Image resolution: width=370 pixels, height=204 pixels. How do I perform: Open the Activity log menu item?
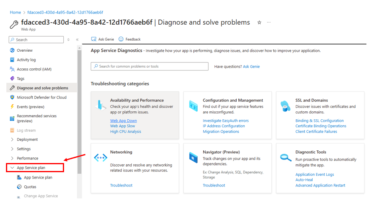26,60
